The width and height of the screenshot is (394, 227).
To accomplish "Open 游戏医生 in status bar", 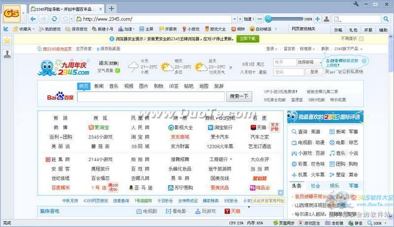I will pyautogui.click(x=309, y=223).
